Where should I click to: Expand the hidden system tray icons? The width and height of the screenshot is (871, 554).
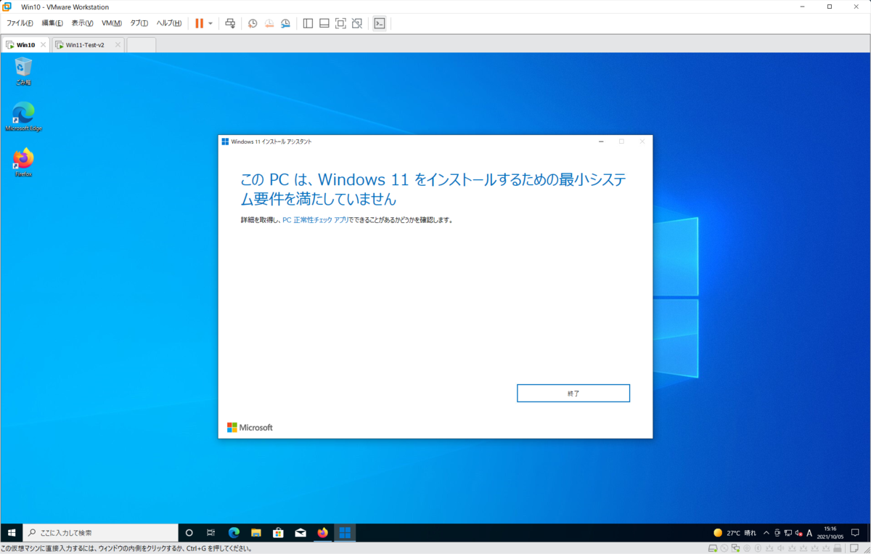click(x=767, y=532)
